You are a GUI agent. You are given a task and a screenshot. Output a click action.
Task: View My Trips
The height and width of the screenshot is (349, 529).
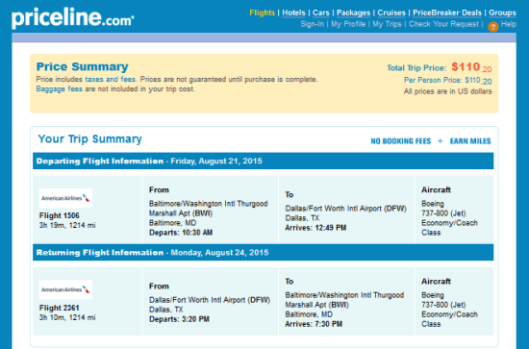pos(387,24)
